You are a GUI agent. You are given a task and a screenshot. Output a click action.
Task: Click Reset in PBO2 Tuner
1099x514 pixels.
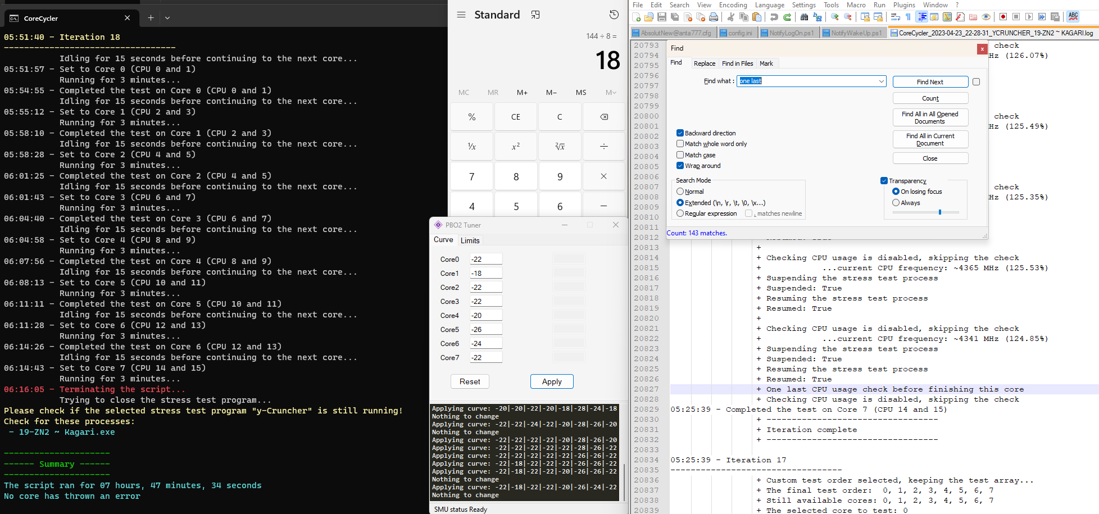470,381
